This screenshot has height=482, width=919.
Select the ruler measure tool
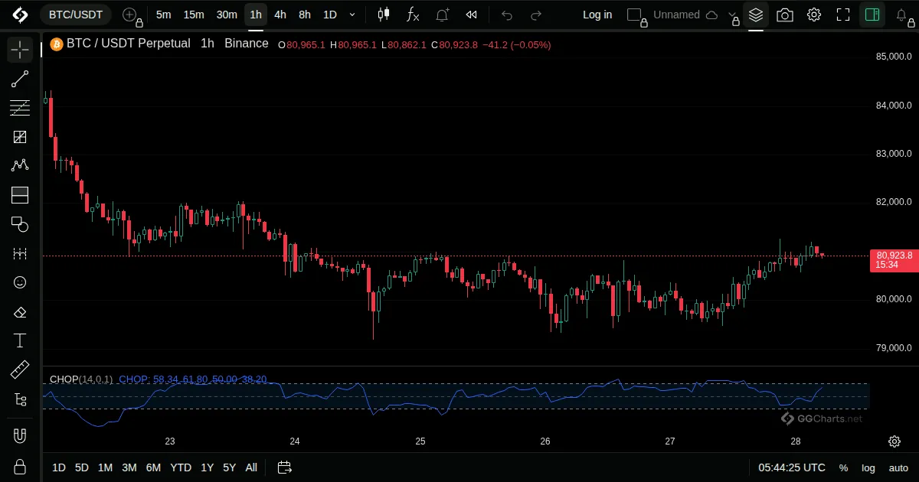pyautogui.click(x=20, y=370)
